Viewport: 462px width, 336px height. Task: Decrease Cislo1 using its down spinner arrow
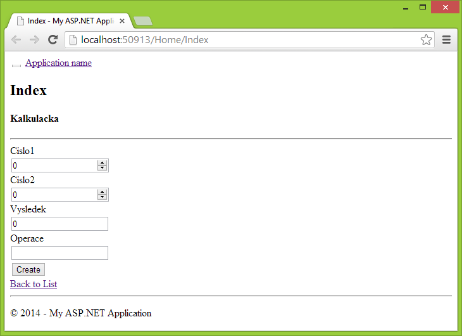(103, 168)
